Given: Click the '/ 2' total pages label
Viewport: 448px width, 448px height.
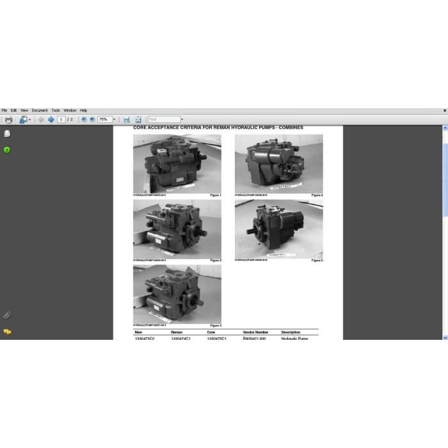Looking at the screenshot, I should (x=70, y=120).
